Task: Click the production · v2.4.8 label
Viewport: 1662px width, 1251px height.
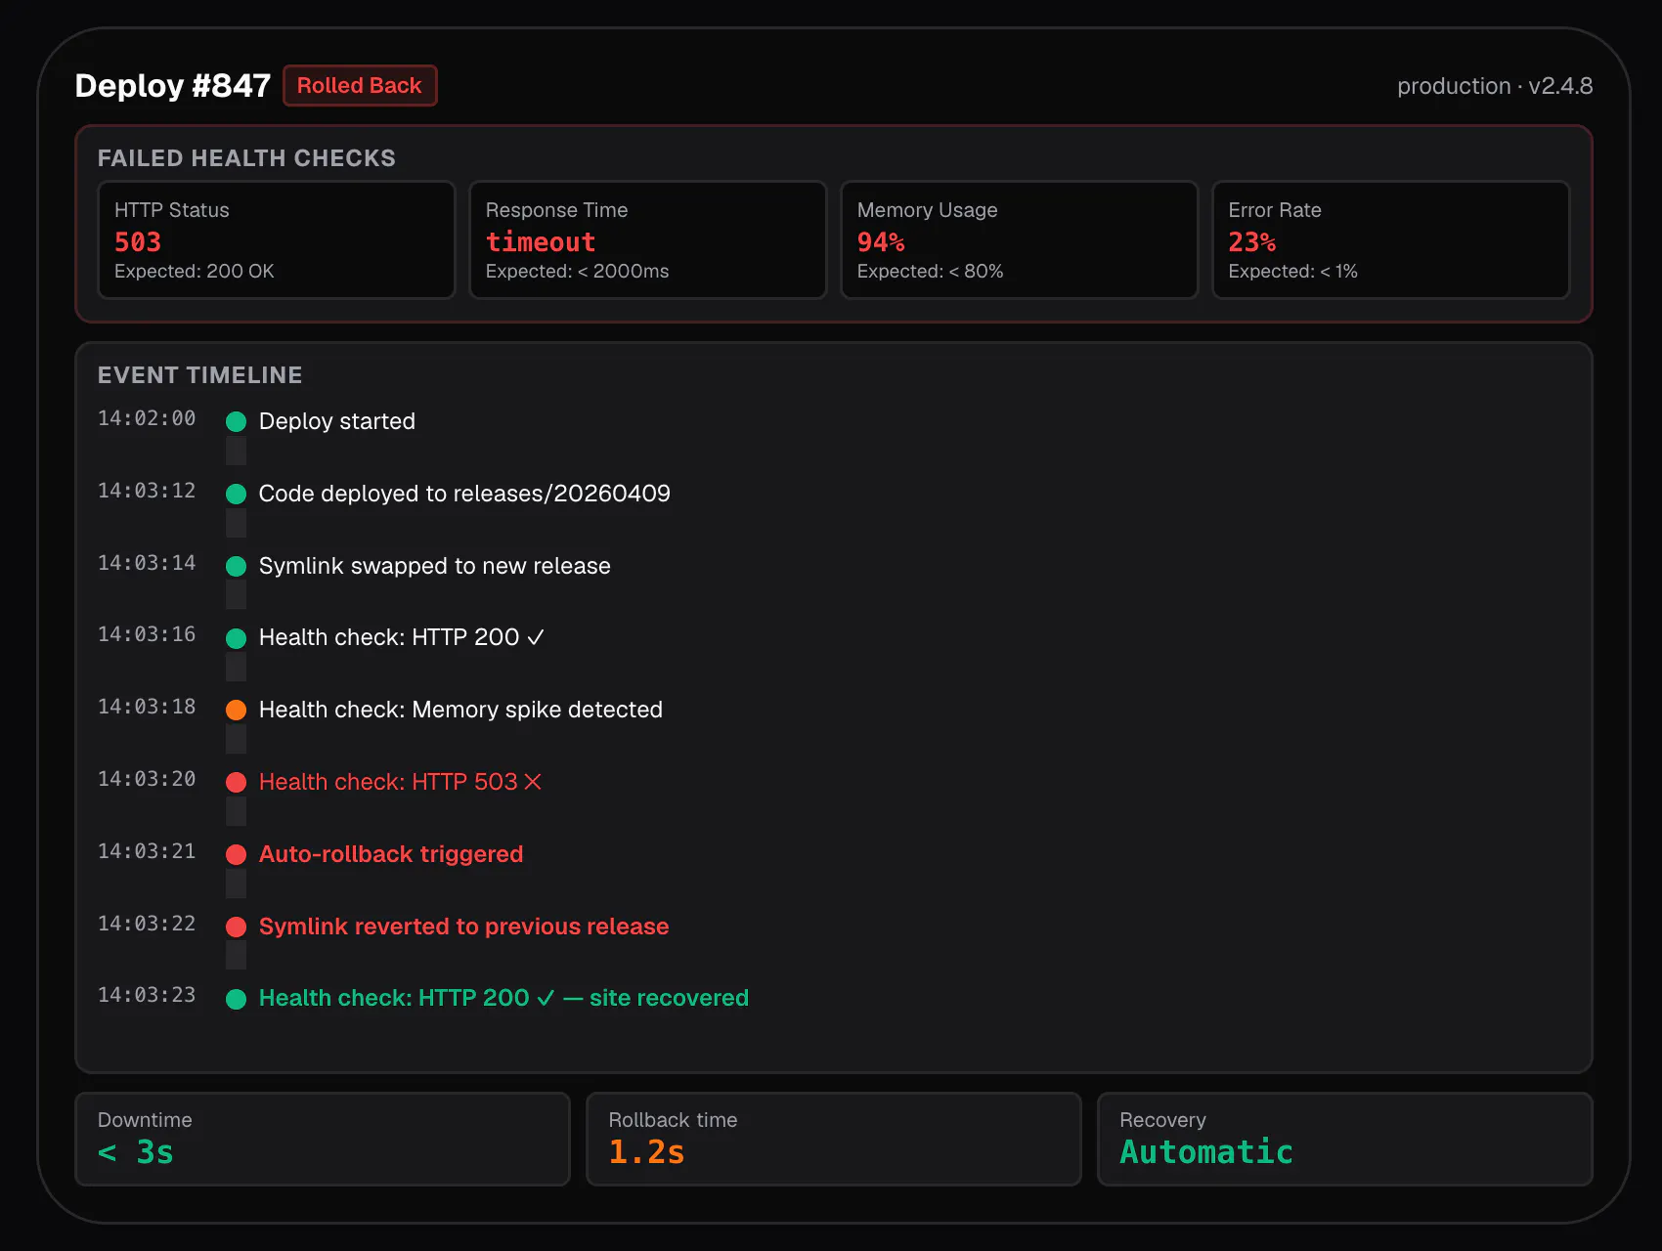Action: coord(1495,86)
